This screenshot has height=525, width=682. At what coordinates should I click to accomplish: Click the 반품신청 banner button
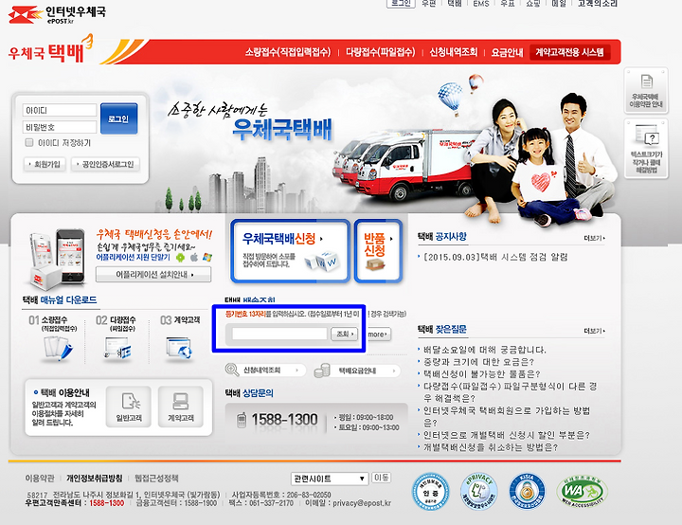pos(378,251)
